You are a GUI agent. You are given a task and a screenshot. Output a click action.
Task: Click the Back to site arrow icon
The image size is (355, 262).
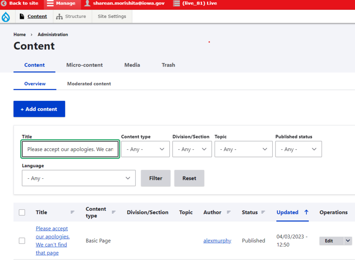point(4,3)
